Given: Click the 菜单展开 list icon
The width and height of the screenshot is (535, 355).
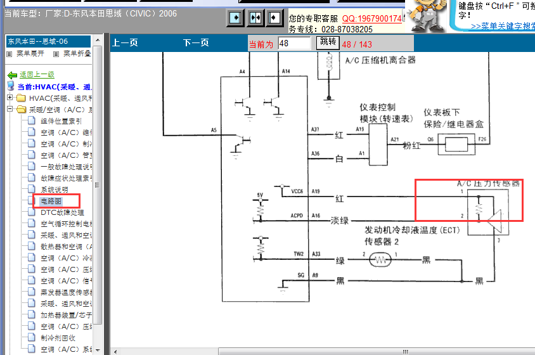Looking at the screenshot, I should tap(10, 54).
